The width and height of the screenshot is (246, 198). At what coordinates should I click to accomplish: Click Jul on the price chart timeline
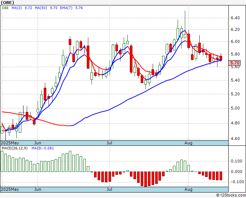tap(109, 143)
